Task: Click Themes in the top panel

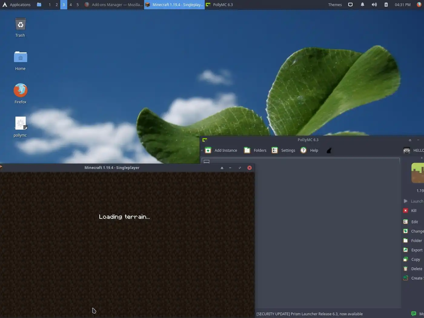Action: [335, 5]
